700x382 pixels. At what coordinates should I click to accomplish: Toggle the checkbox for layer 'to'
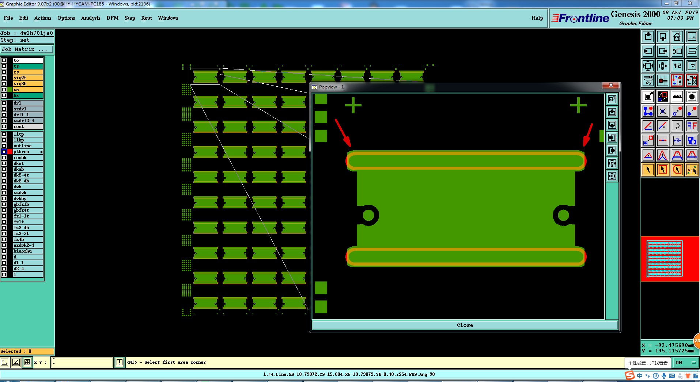[4, 60]
